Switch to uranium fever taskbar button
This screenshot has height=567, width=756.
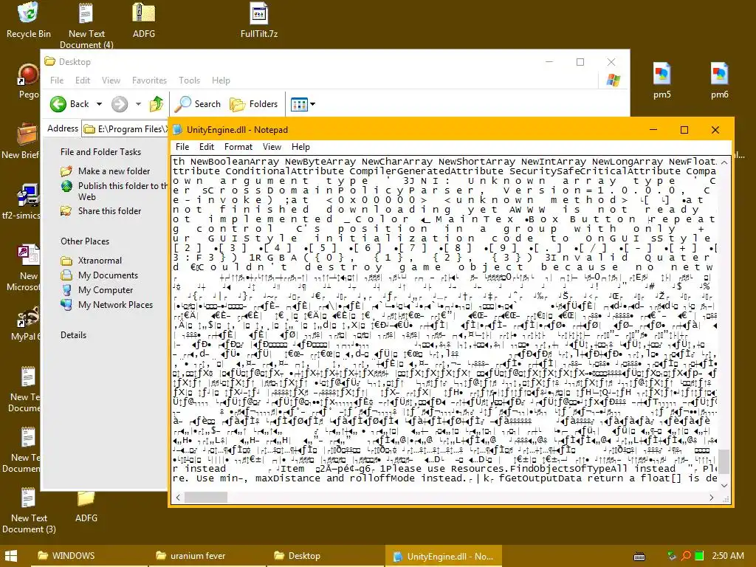(207, 556)
